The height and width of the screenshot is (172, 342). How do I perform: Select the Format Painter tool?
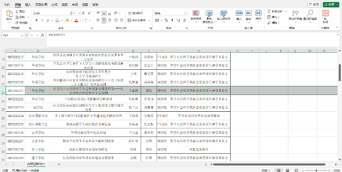(x=22, y=22)
